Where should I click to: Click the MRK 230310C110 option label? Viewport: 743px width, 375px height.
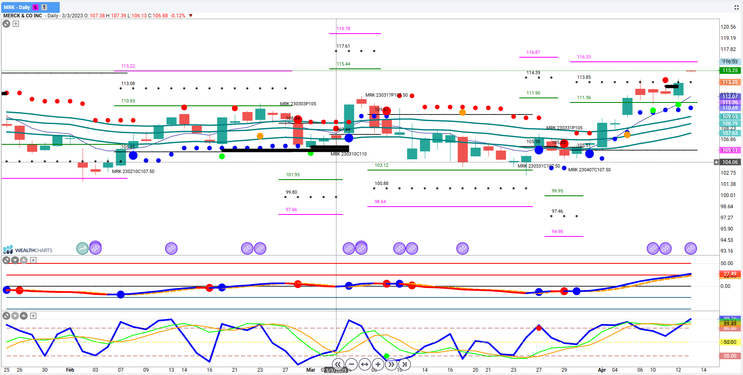[x=348, y=154]
